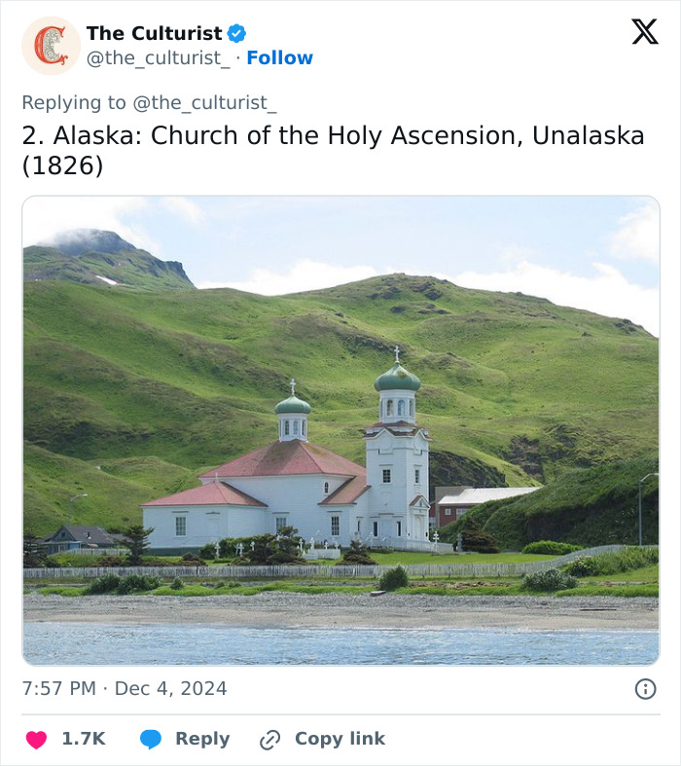
Task: Click the @the_culturist_ handle beside Follow
Action: (160, 58)
